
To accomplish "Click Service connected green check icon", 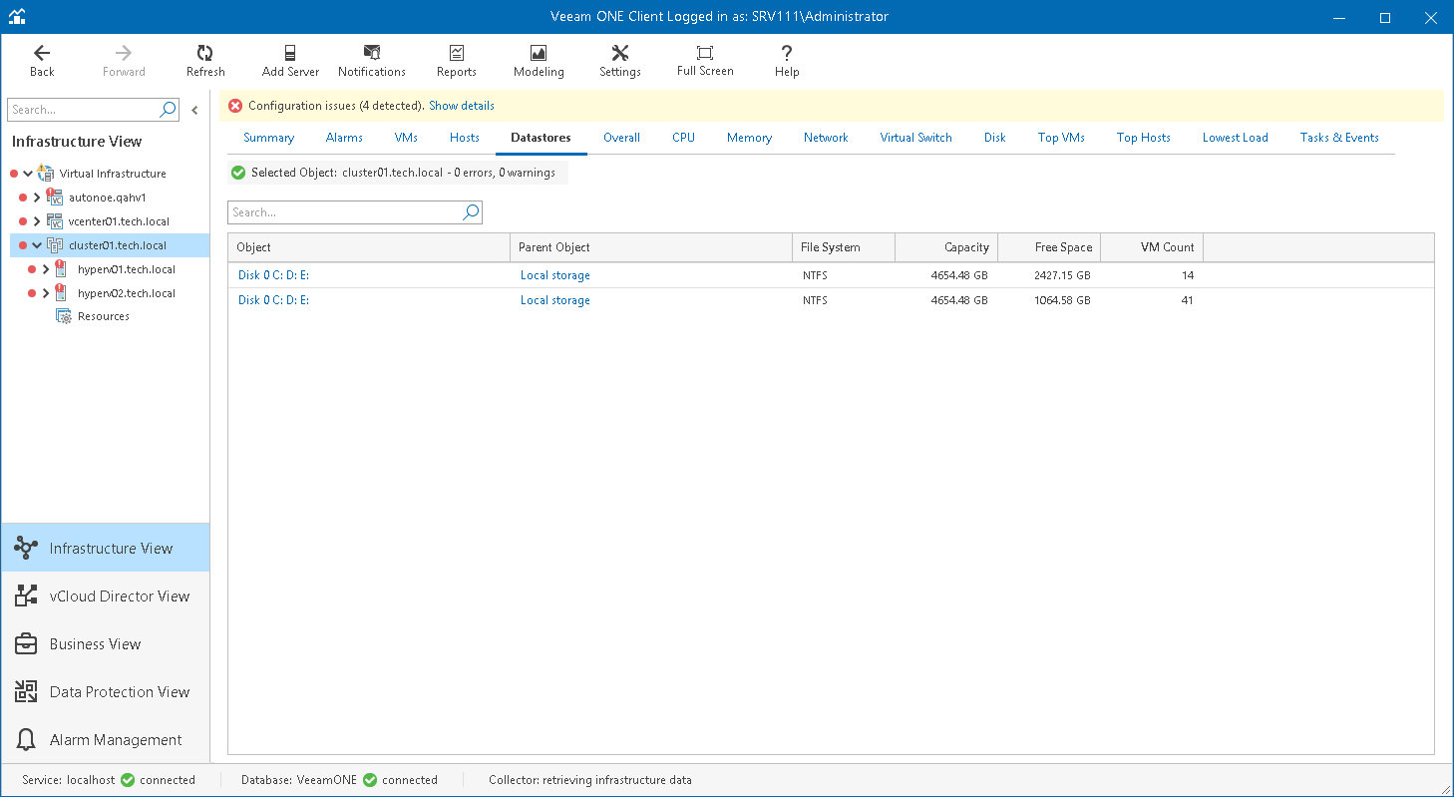I will click(x=128, y=780).
